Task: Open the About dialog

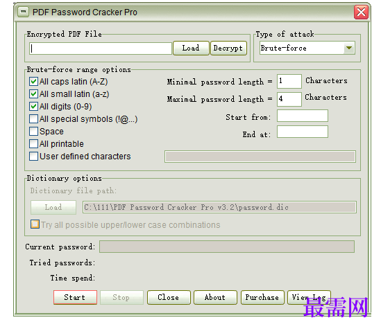Action: pyautogui.click(x=215, y=297)
